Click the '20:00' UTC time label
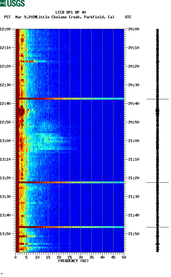 pos(134,29)
